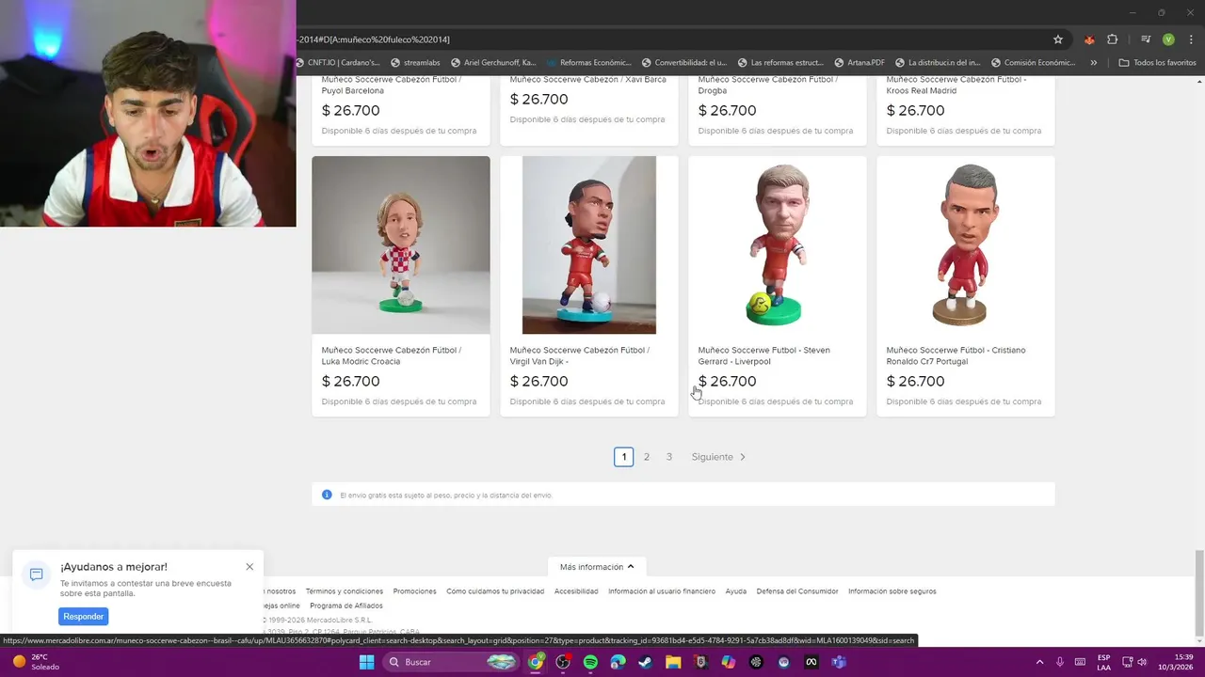The width and height of the screenshot is (1205, 677).
Task: Open Ayuda footer link
Action: coord(736,591)
